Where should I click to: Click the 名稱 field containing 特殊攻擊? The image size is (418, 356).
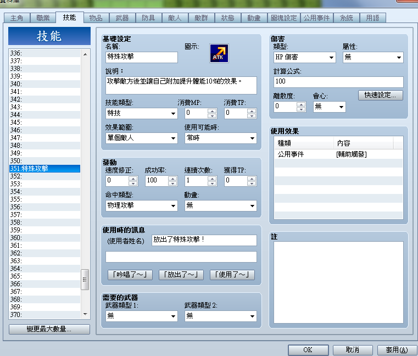[x=142, y=57]
